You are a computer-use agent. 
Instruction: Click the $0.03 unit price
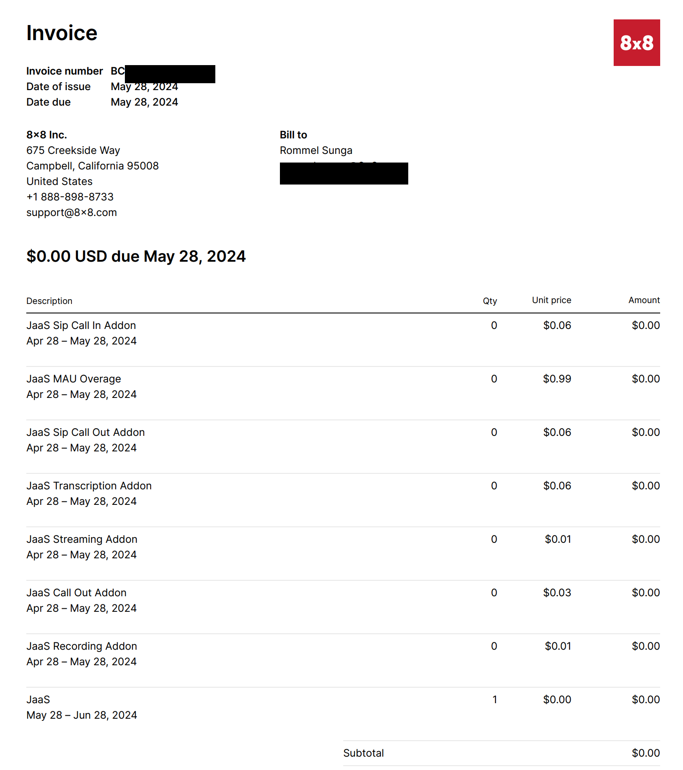(x=557, y=593)
